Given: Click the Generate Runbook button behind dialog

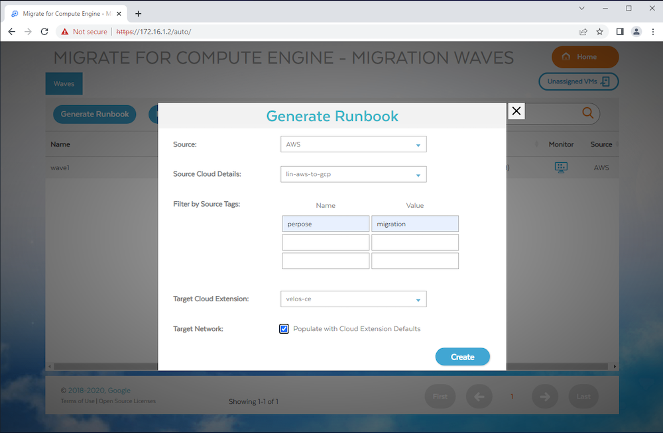Looking at the screenshot, I should coord(95,114).
